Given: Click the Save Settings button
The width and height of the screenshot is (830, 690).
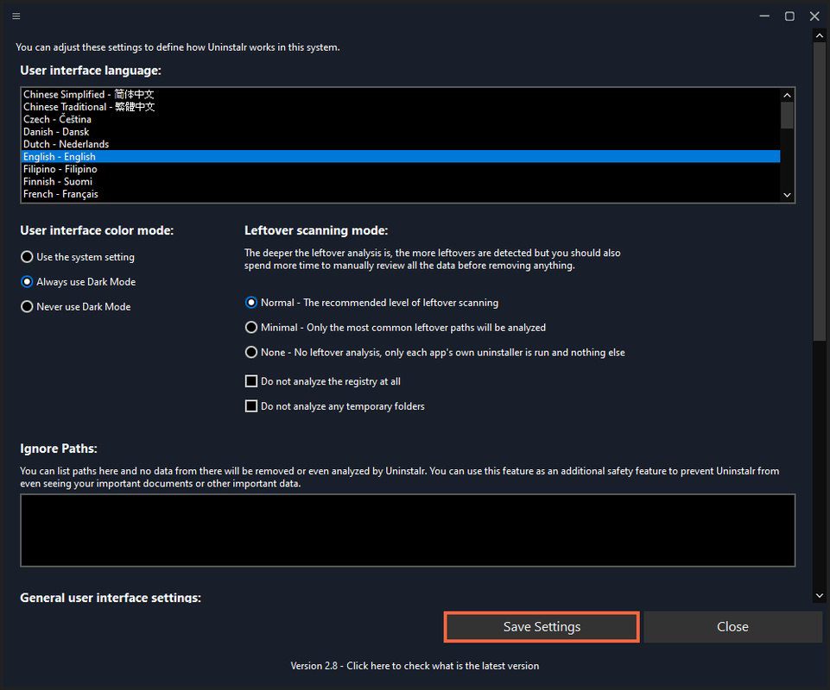Looking at the screenshot, I should [542, 627].
